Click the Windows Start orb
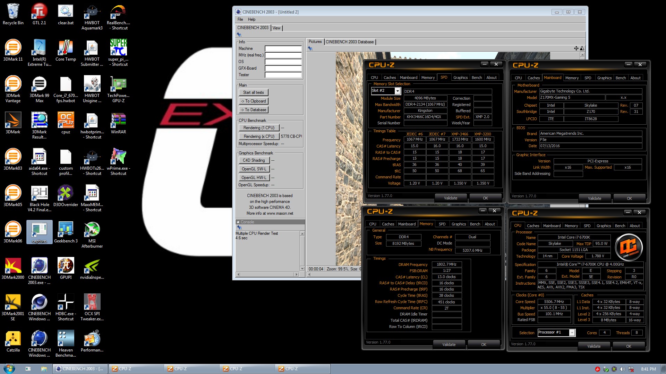Viewport: 666px width, 374px height. tap(9, 368)
